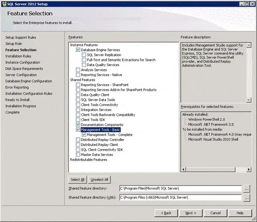Select the Management Tools - Basic item

click(100, 130)
